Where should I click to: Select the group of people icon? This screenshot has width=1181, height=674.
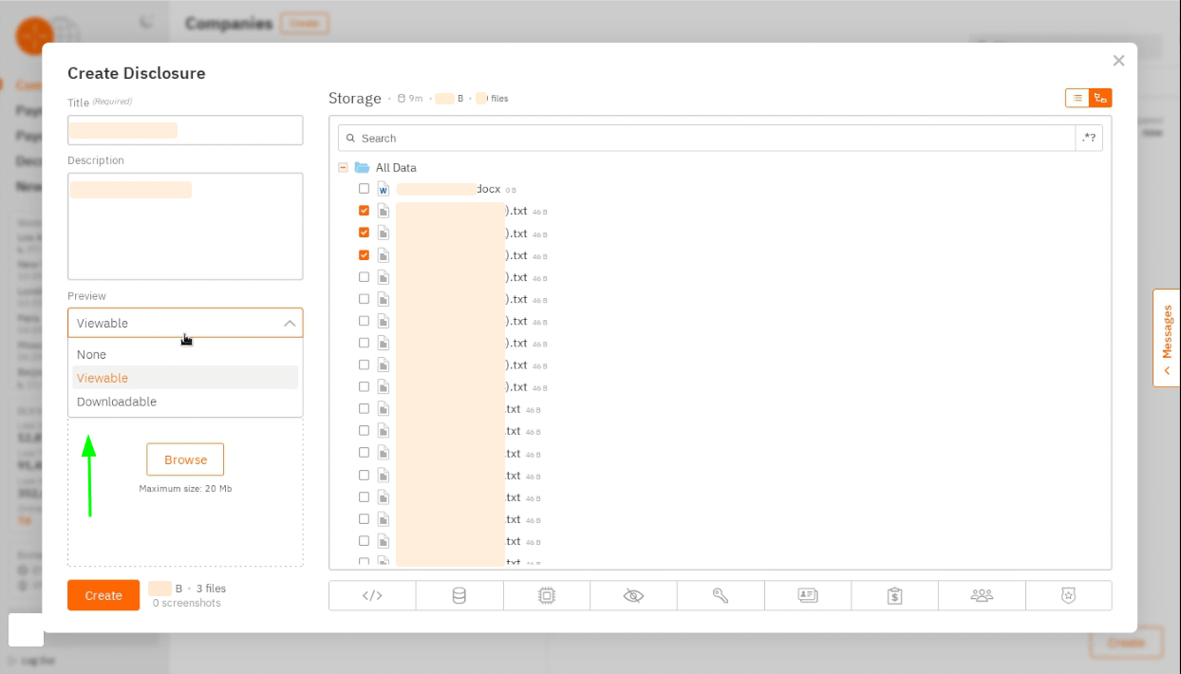pos(983,595)
